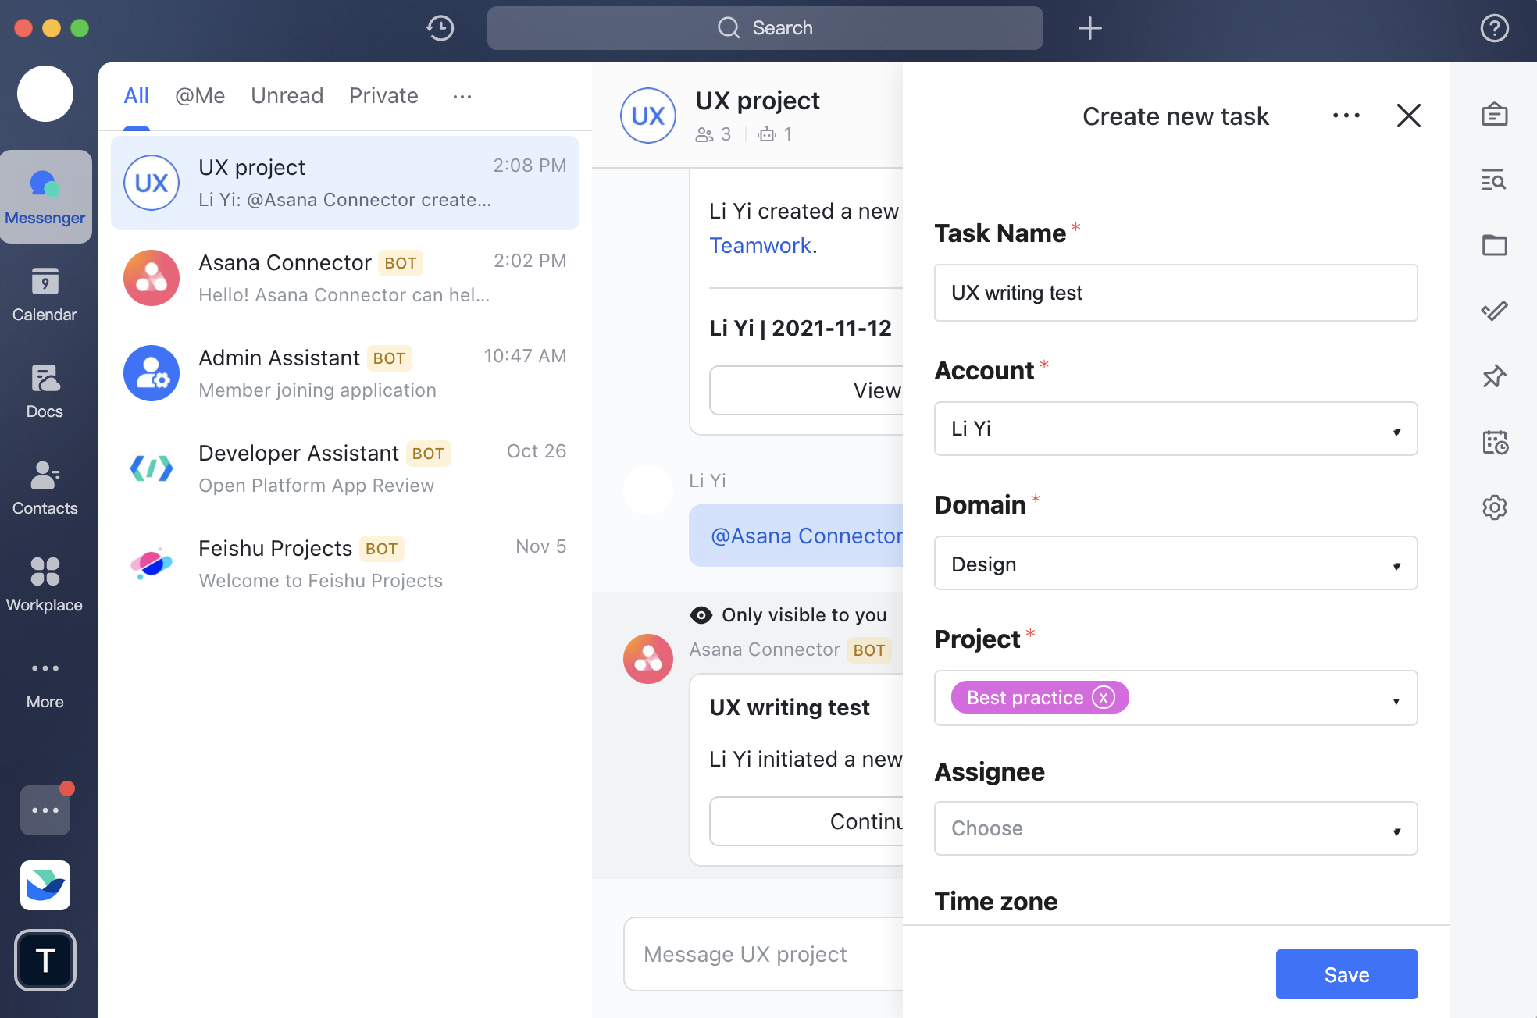Open the Calendar from the left sidebar
Viewport: 1537px width, 1018px height.
tap(45, 294)
